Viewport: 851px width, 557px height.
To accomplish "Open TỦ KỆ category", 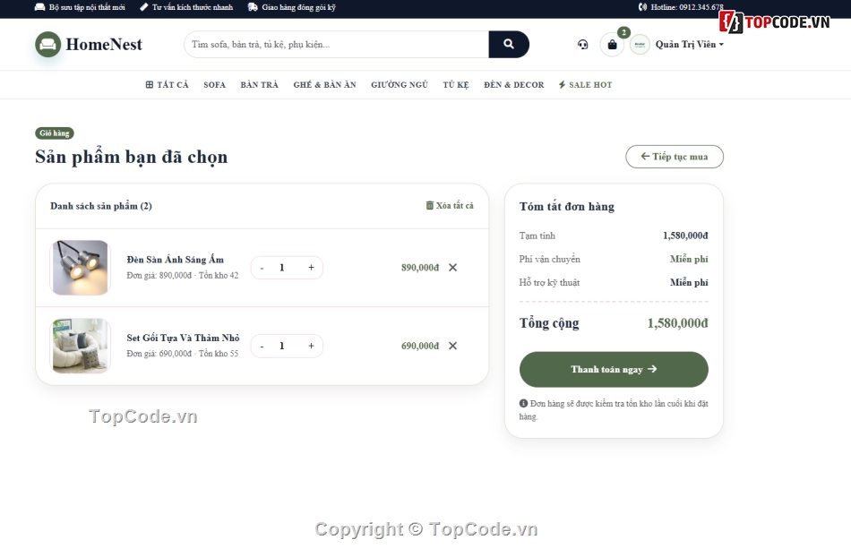I will [456, 84].
